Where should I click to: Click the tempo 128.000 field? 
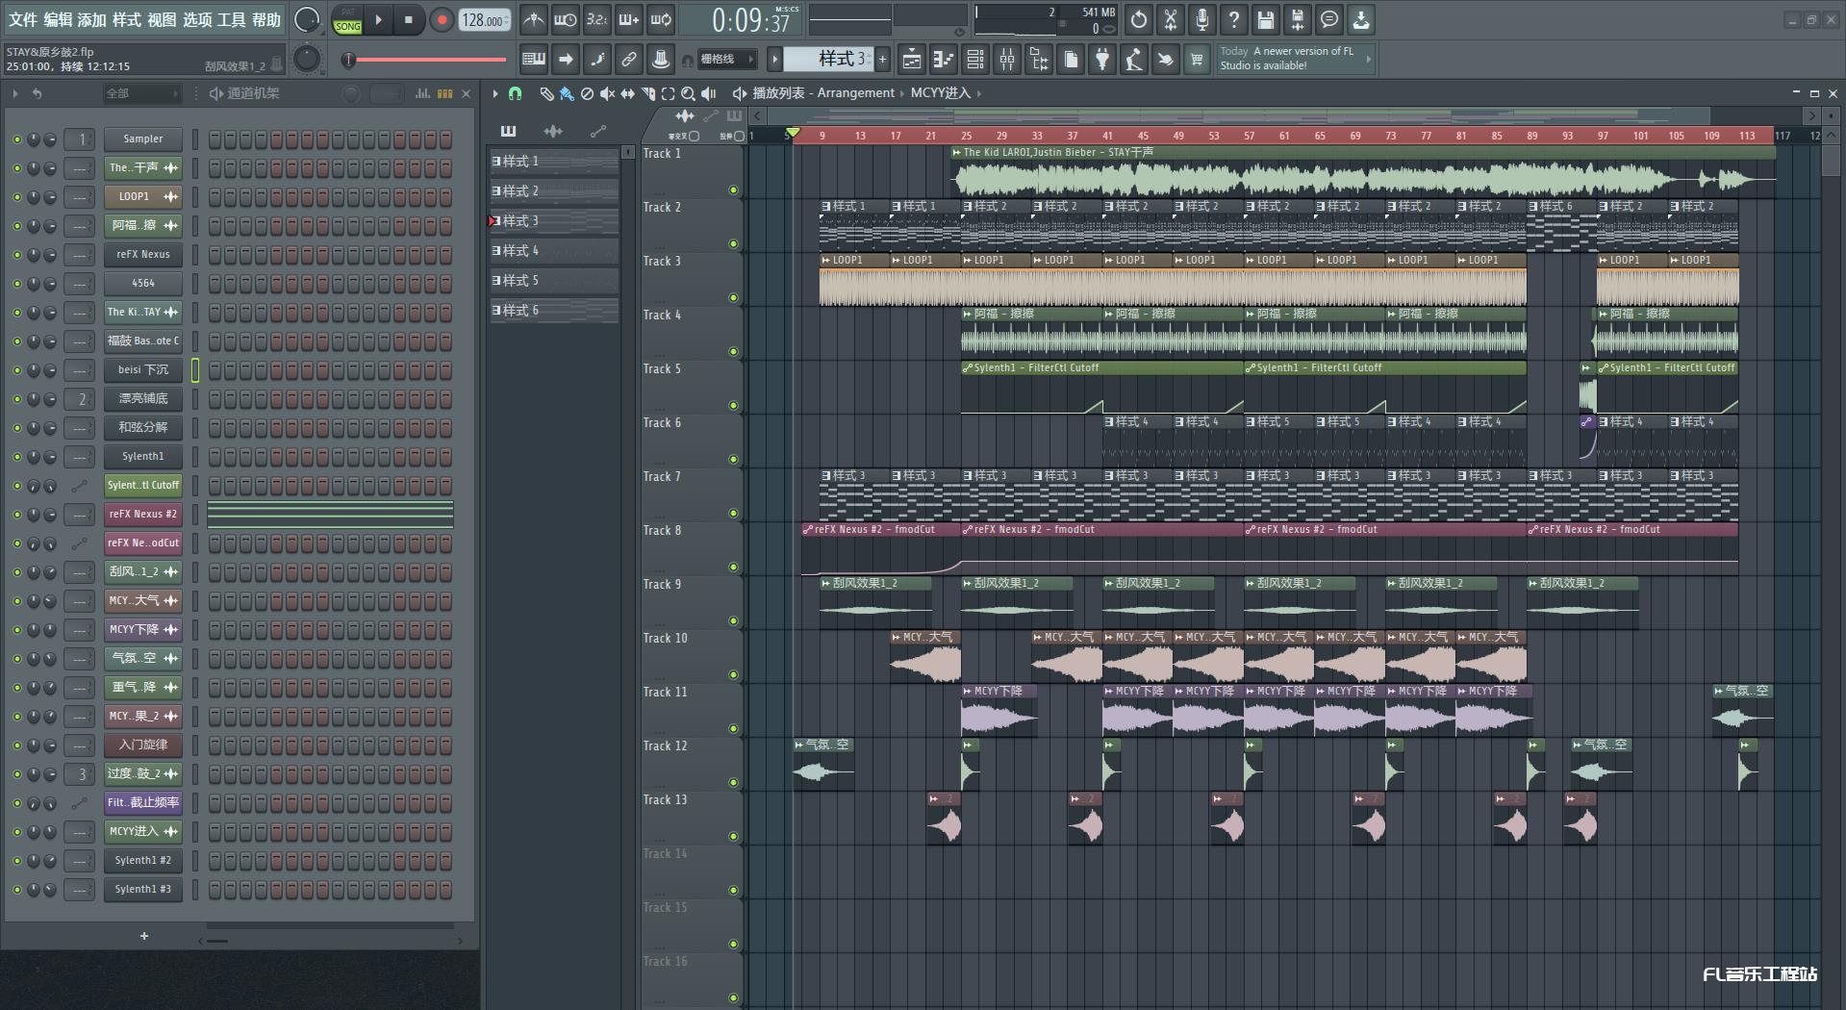[x=485, y=20]
